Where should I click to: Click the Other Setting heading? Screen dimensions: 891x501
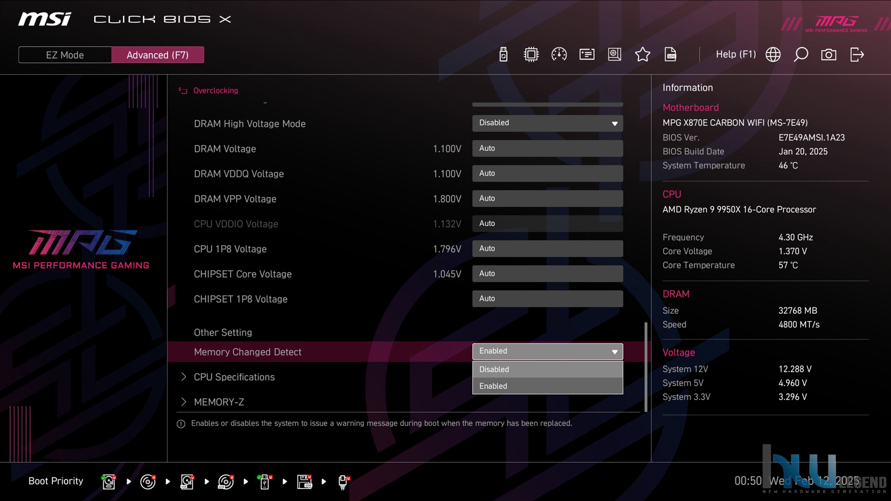point(223,333)
